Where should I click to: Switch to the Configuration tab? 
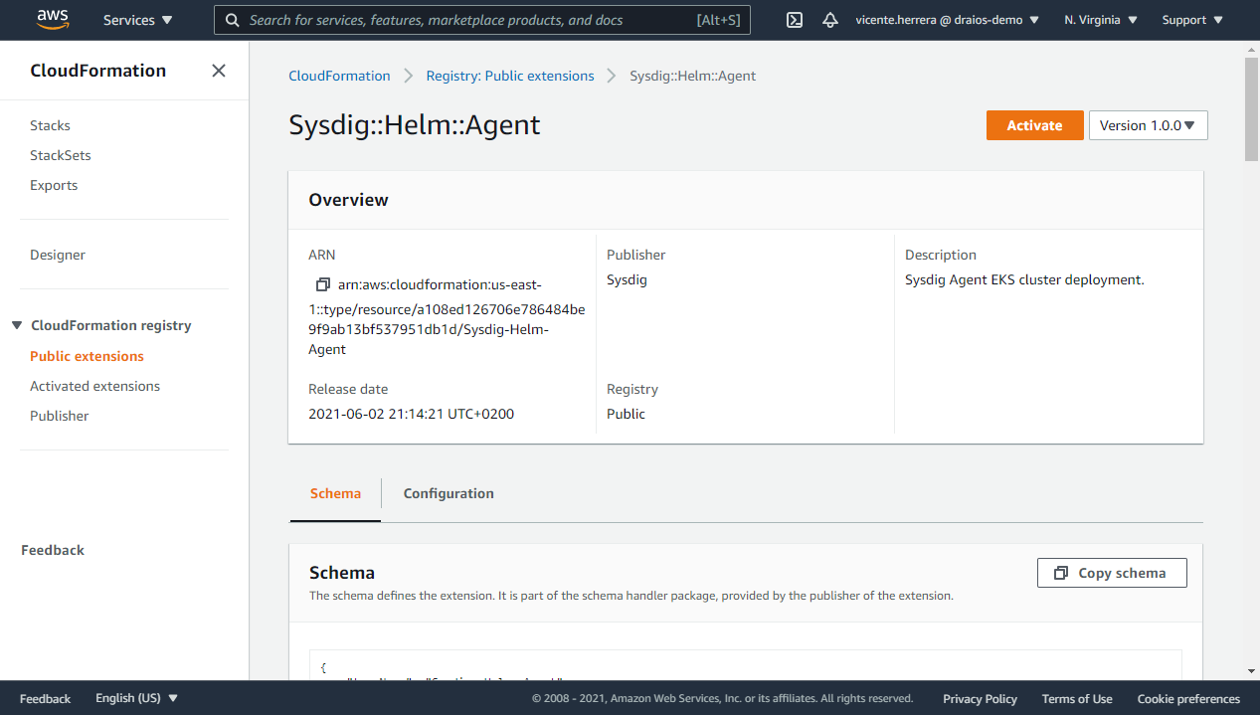pyautogui.click(x=449, y=493)
